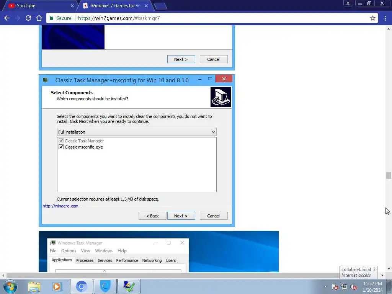Open the blue shield browser taskbar icon
Screen dimensions: 392x294
click(x=105, y=286)
